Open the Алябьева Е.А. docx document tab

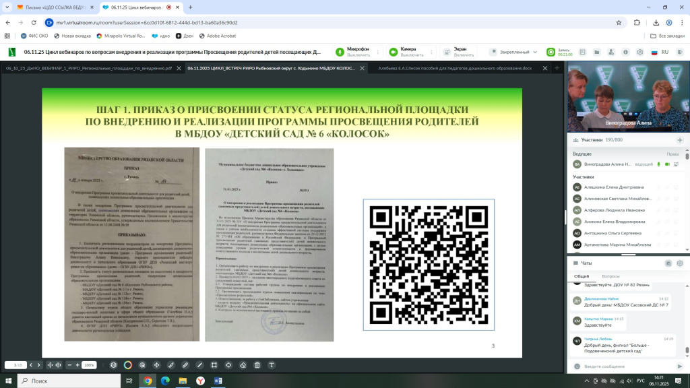click(x=455, y=68)
